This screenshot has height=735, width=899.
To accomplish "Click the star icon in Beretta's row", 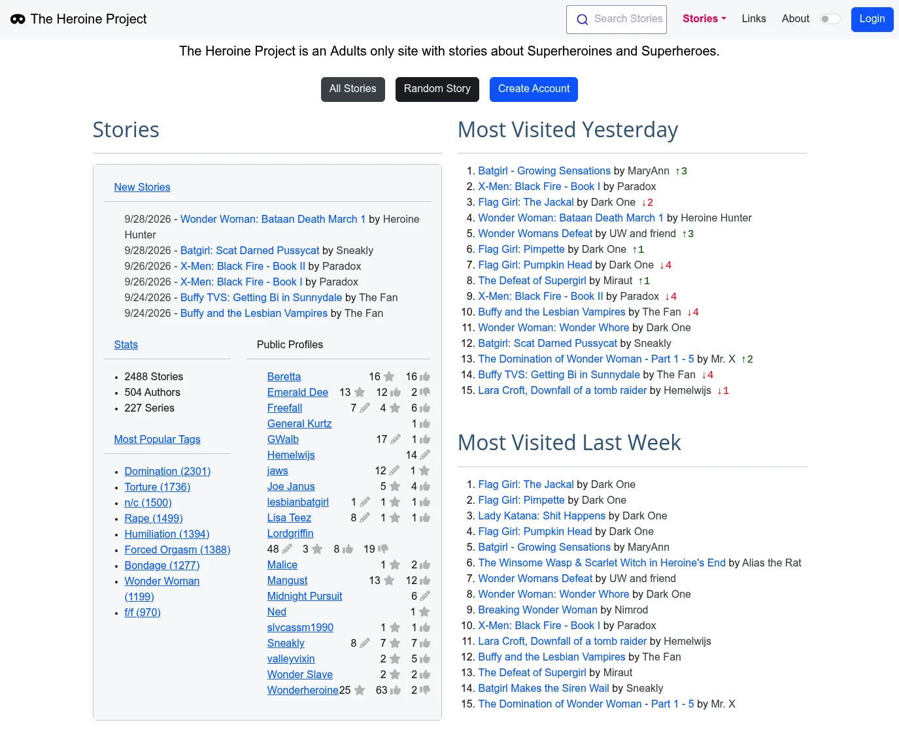I will coord(389,377).
